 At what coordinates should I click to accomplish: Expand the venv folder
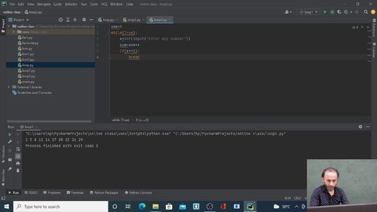(x=13, y=32)
